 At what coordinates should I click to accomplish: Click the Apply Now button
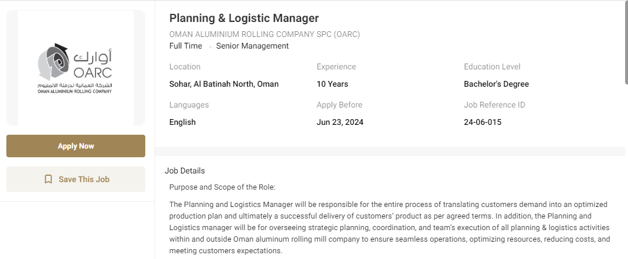76,146
